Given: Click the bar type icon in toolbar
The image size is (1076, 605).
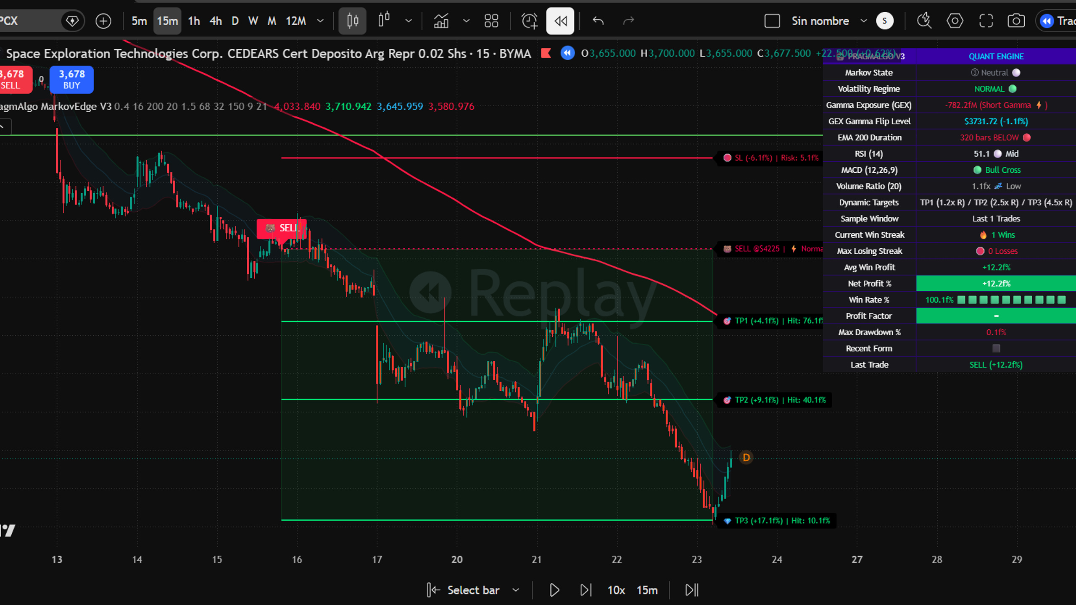Looking at the screenshot, I should coord(384,20).
